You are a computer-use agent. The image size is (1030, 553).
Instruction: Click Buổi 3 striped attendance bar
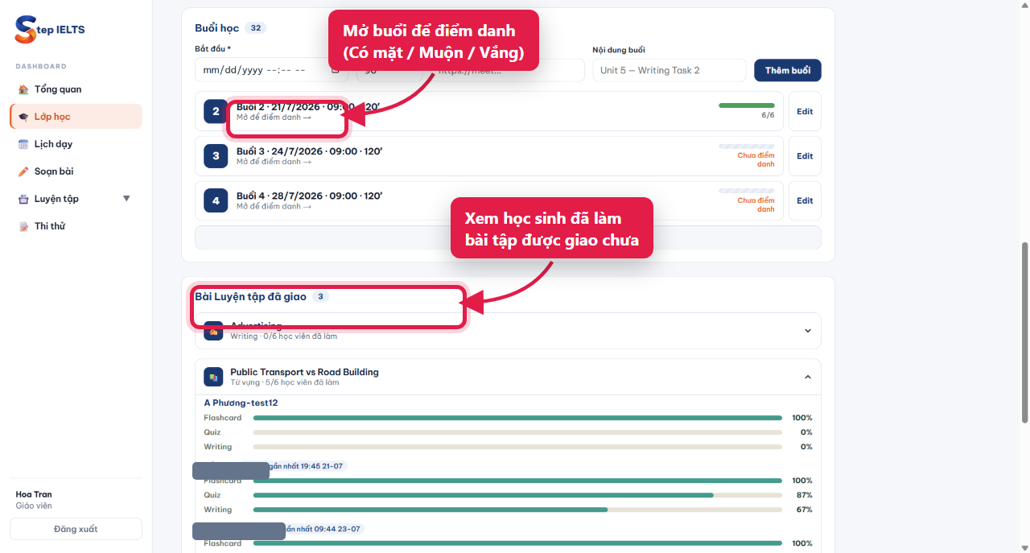(746, 146)
